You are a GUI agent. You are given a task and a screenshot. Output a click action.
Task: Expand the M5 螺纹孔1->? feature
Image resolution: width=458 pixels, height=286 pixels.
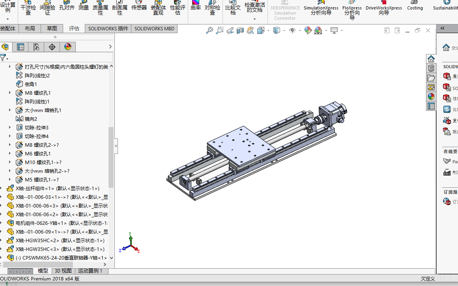coord(9,179)
